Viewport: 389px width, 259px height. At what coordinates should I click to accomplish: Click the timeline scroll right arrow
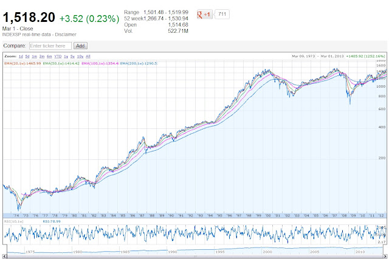(x=385, y=257)
